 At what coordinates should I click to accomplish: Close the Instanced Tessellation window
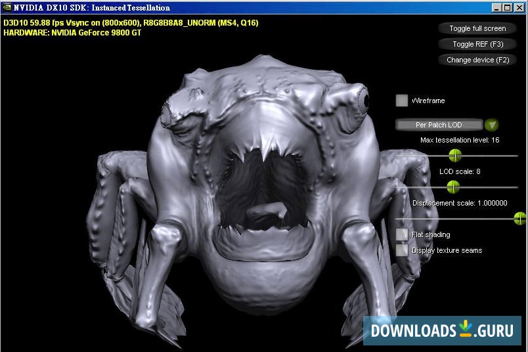click(519, 8)
